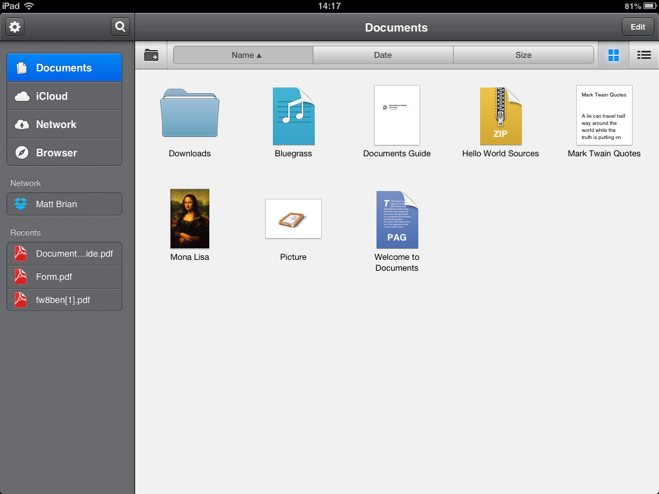Tap the Edit button
Screen dimensions: 659x494
(x=638, y=27)
